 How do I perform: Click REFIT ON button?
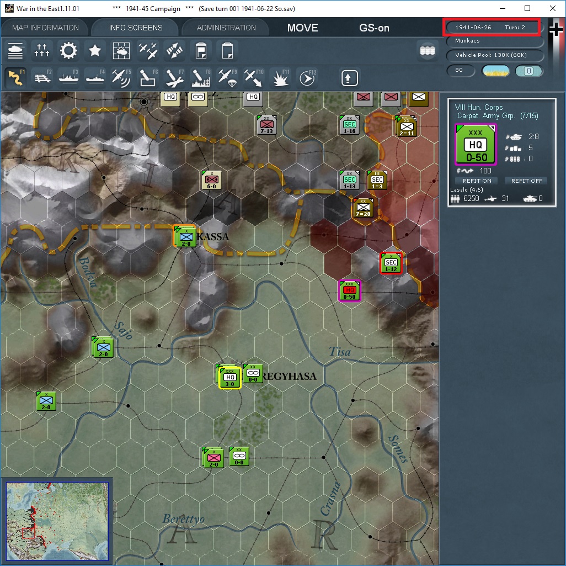[x=477, y=181]
